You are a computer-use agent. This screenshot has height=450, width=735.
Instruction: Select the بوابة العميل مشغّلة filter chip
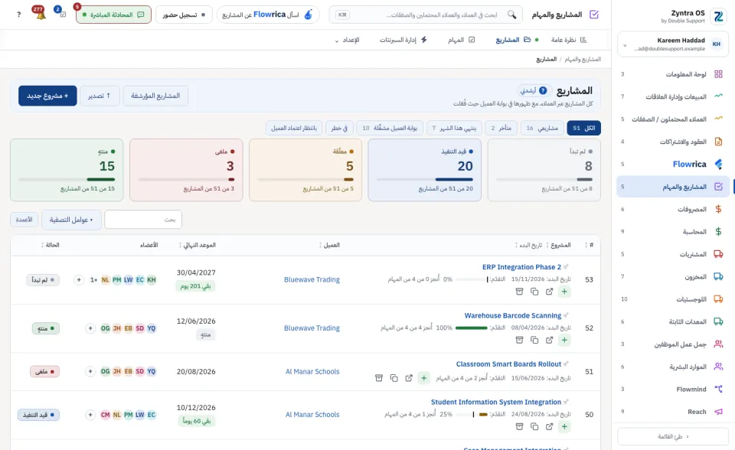pos(390,128)
